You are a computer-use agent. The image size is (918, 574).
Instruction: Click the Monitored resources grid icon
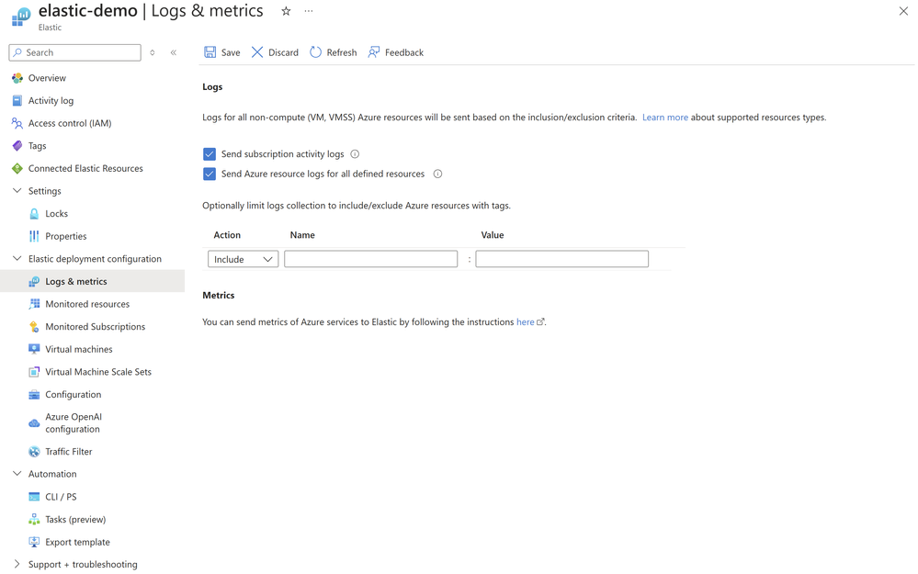click(x=35, y=304)
